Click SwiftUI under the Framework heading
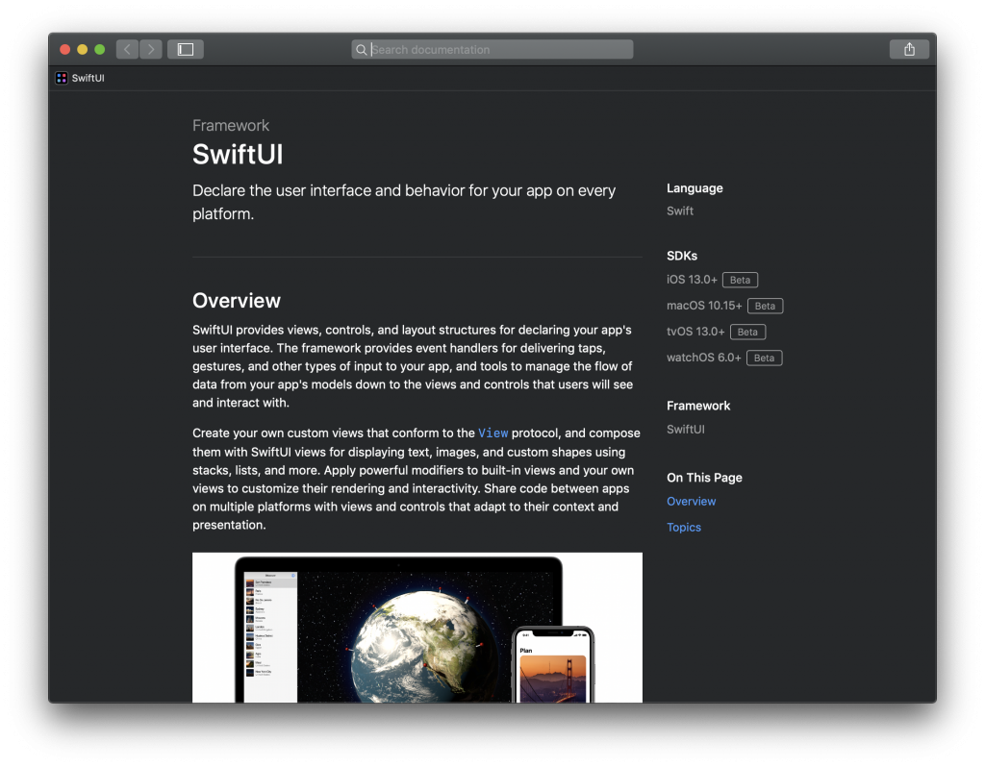This screenshot has width=985, height=767. point(684,429)
